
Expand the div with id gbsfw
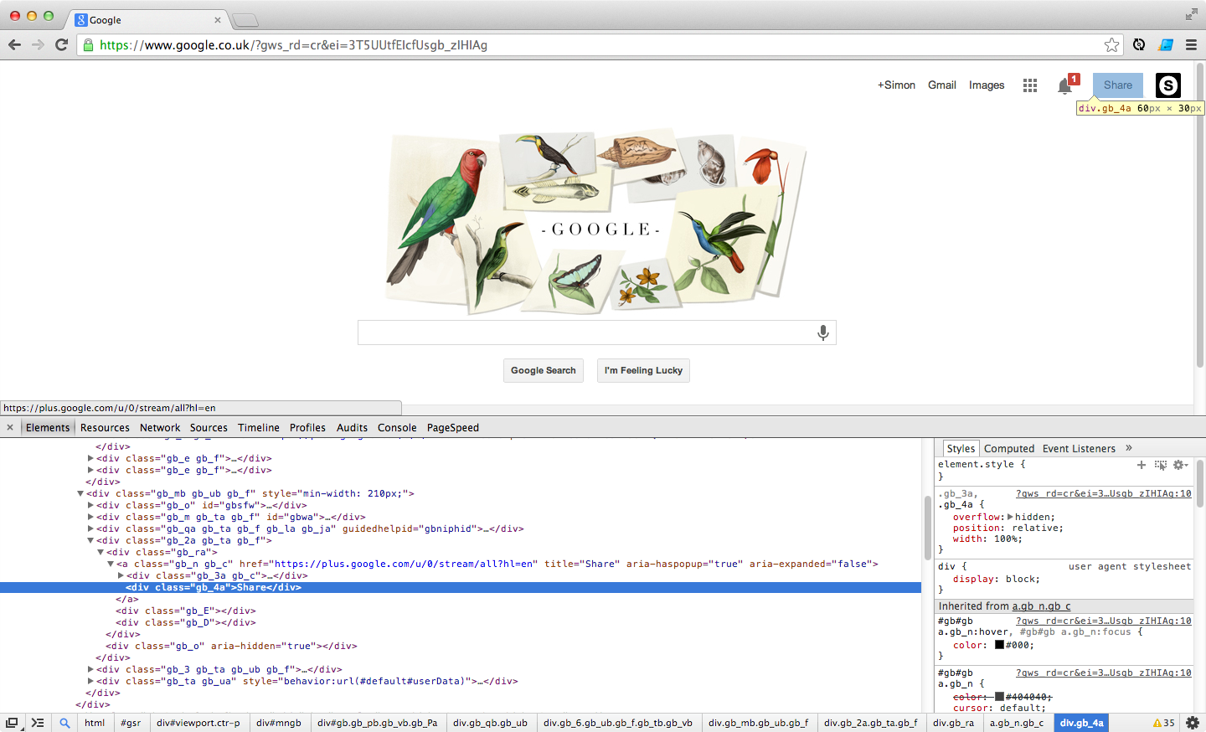(x=90, y=506)
